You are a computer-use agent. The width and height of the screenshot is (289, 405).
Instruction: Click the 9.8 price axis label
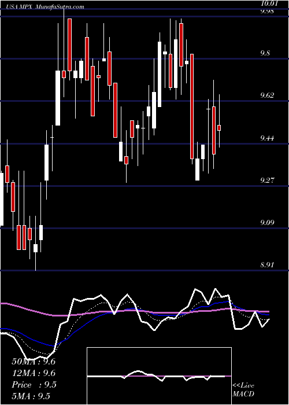tap(266, 53)
